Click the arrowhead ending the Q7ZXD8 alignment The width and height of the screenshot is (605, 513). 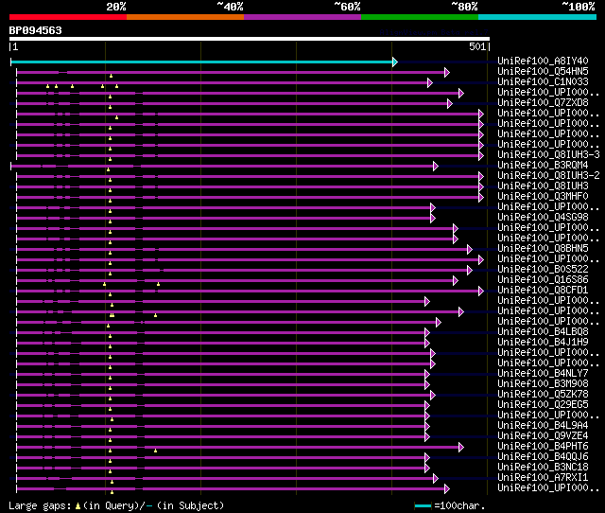(450, 103)
